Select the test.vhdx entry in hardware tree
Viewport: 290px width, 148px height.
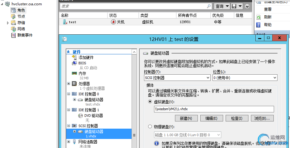click(93, 104)
